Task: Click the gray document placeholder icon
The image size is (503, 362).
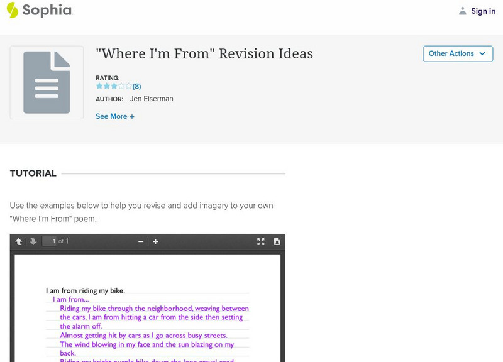Action: point(46,82)
